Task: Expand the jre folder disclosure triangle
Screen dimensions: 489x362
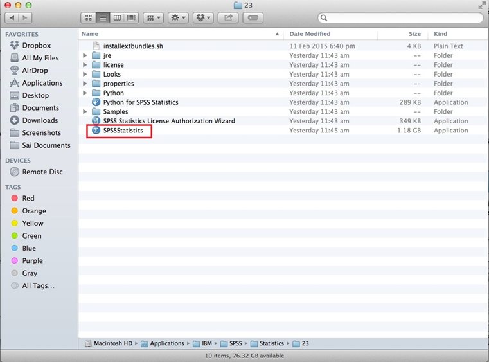Action: 85,56
